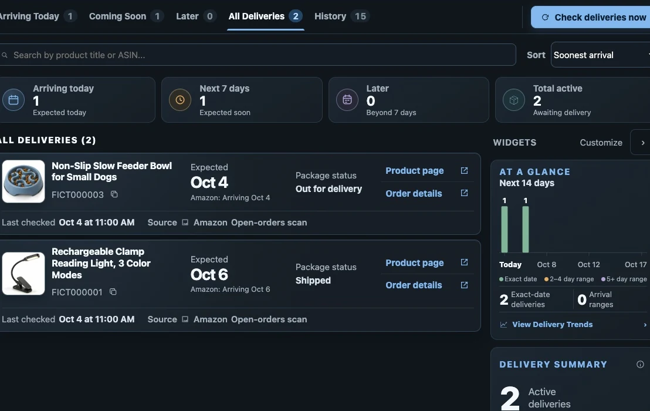This screenshot has width=650, height=411.
Task: Open the Arriving today summary card
Action: [77, 100]
